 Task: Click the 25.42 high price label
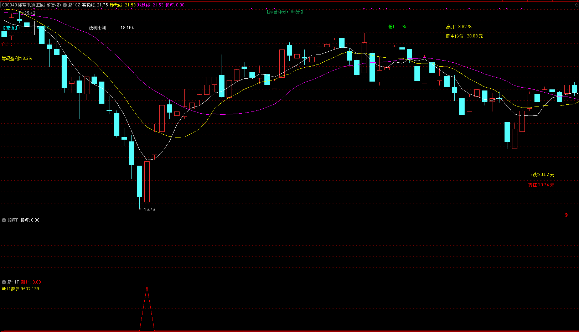30,13
